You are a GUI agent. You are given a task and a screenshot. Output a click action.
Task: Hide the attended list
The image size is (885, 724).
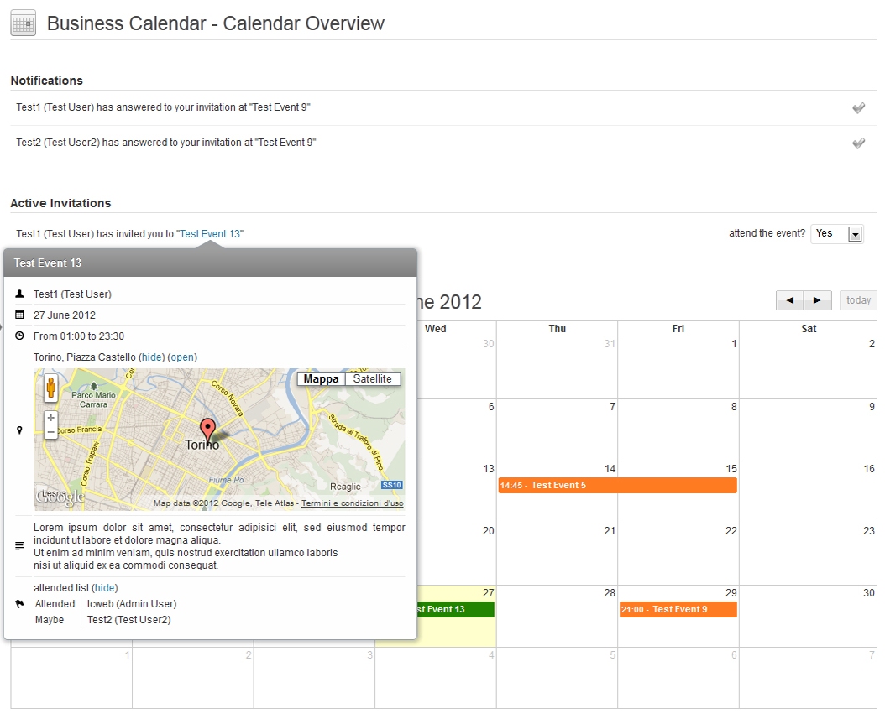[x=104, y=587]
